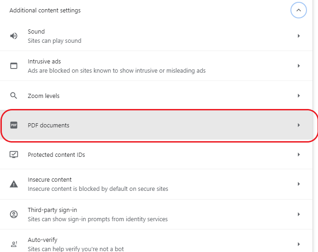The width and height of the screenshot is (318, 252).
Task: Collapse the Additional content settings section
Action: (x=298, y=10)
